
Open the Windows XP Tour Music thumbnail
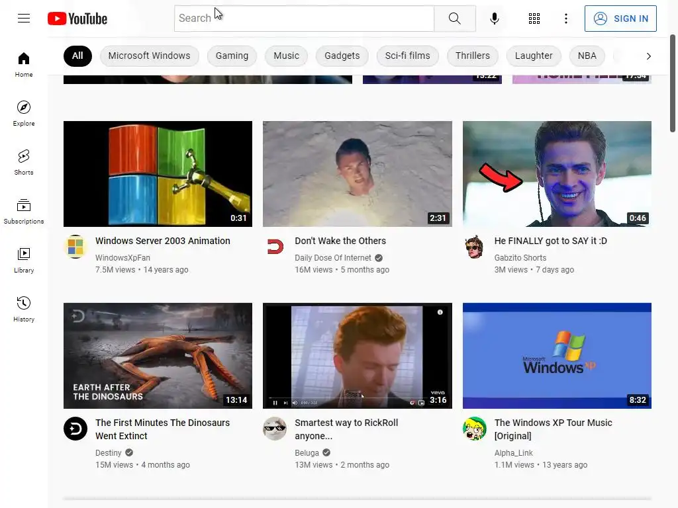(x=557, y=355)
